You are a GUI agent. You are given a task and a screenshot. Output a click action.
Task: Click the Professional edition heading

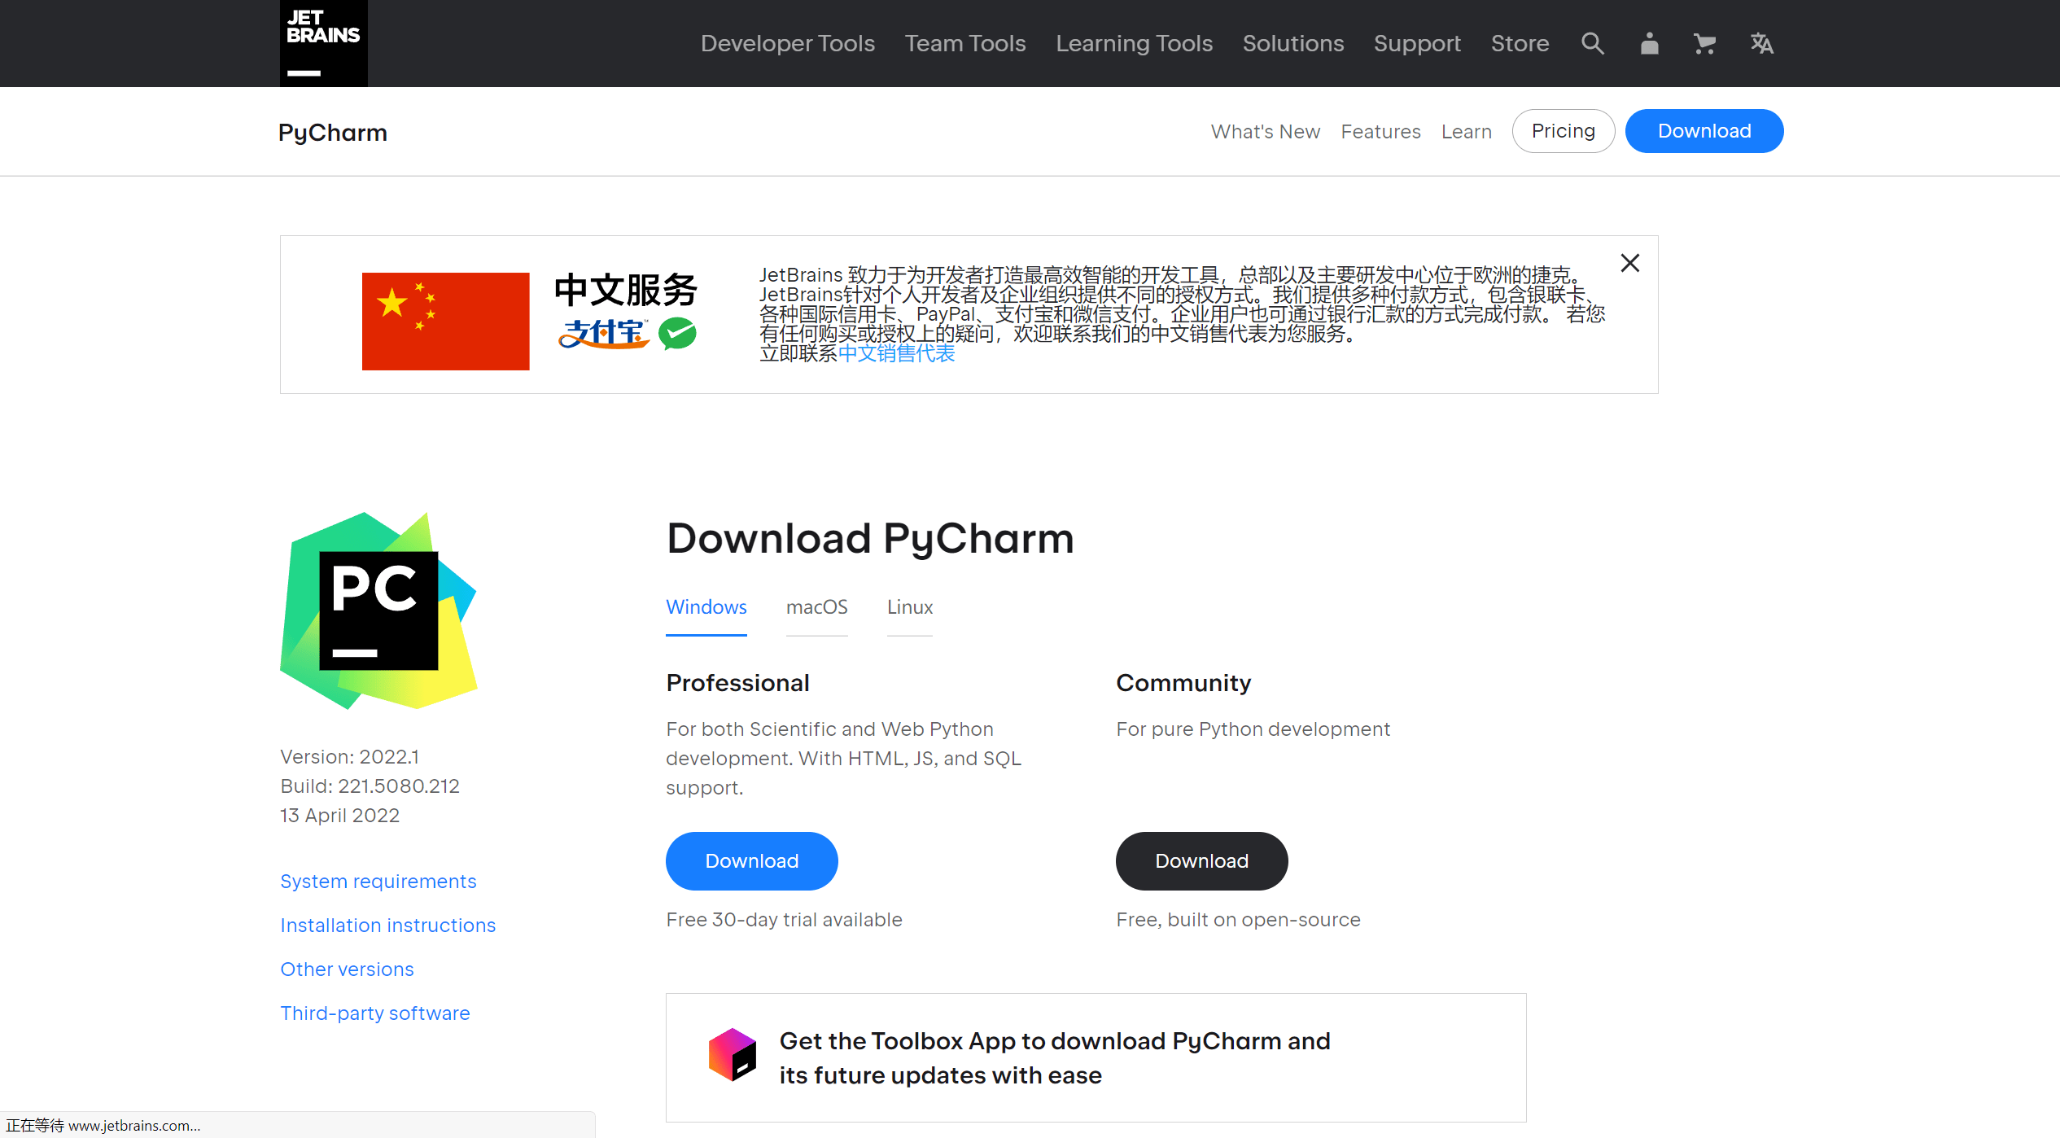737,683
